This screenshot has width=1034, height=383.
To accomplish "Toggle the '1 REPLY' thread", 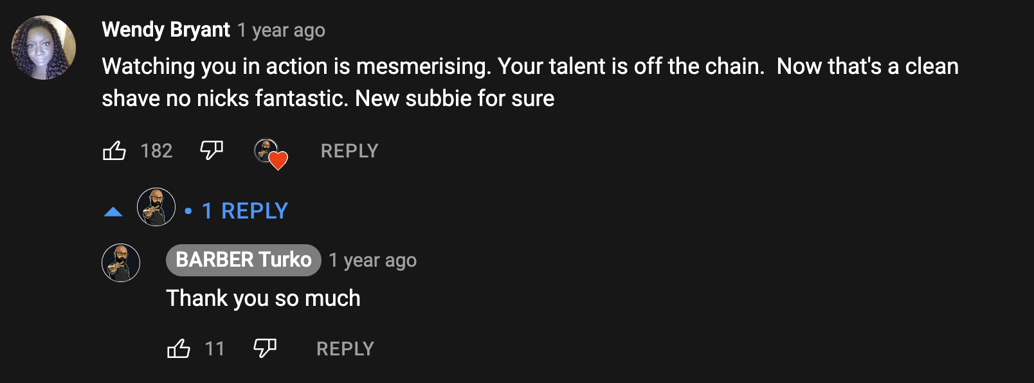I will (x=245, y=211).
